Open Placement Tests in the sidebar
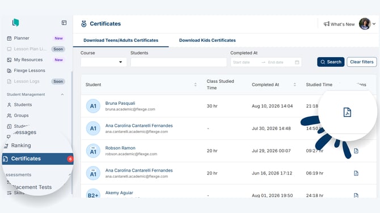 [32, 187]
